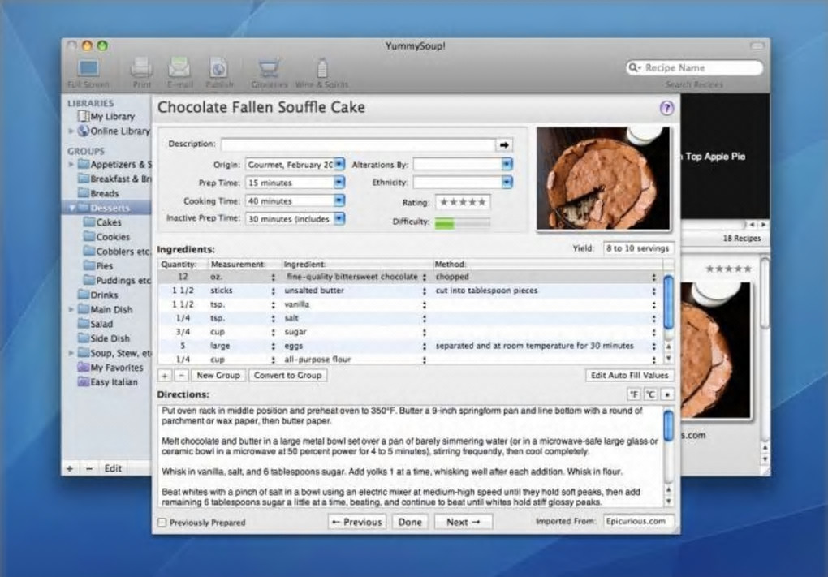Viewport: 828px width, 577px height.
Task: Click the toolbar toggle pill button
Action: (757, 46)
